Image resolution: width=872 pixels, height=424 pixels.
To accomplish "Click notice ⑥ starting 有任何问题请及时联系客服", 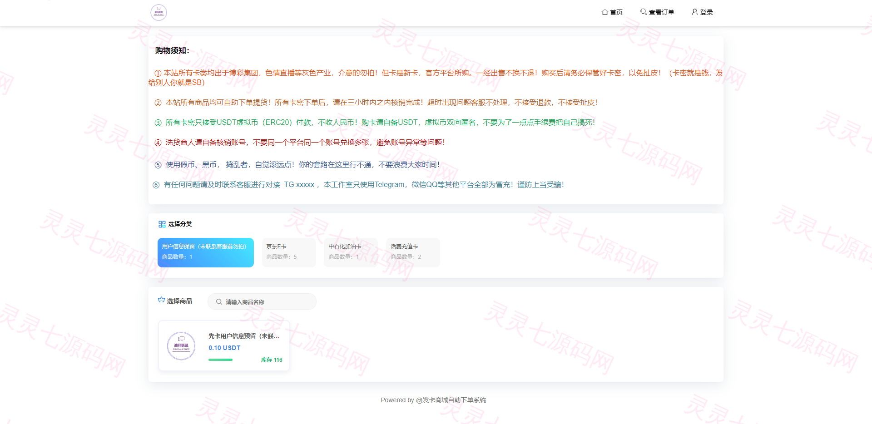I will [358, 185].
